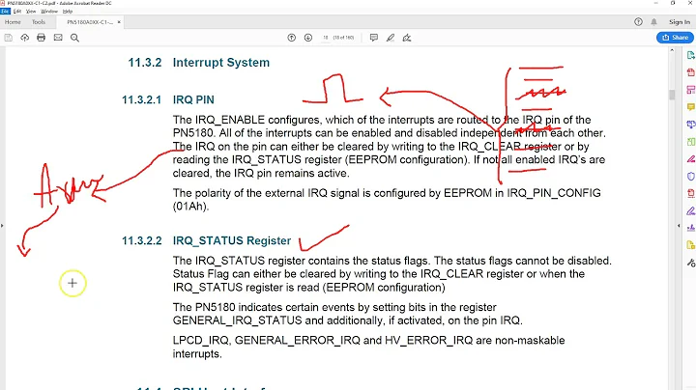
Task: Click the Save file icon
Action: pyautogui.click(x=8, y=38)
